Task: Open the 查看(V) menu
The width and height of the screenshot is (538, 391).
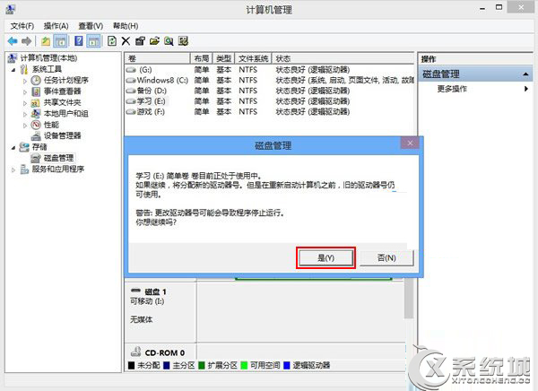Action: tap(90, 26)
